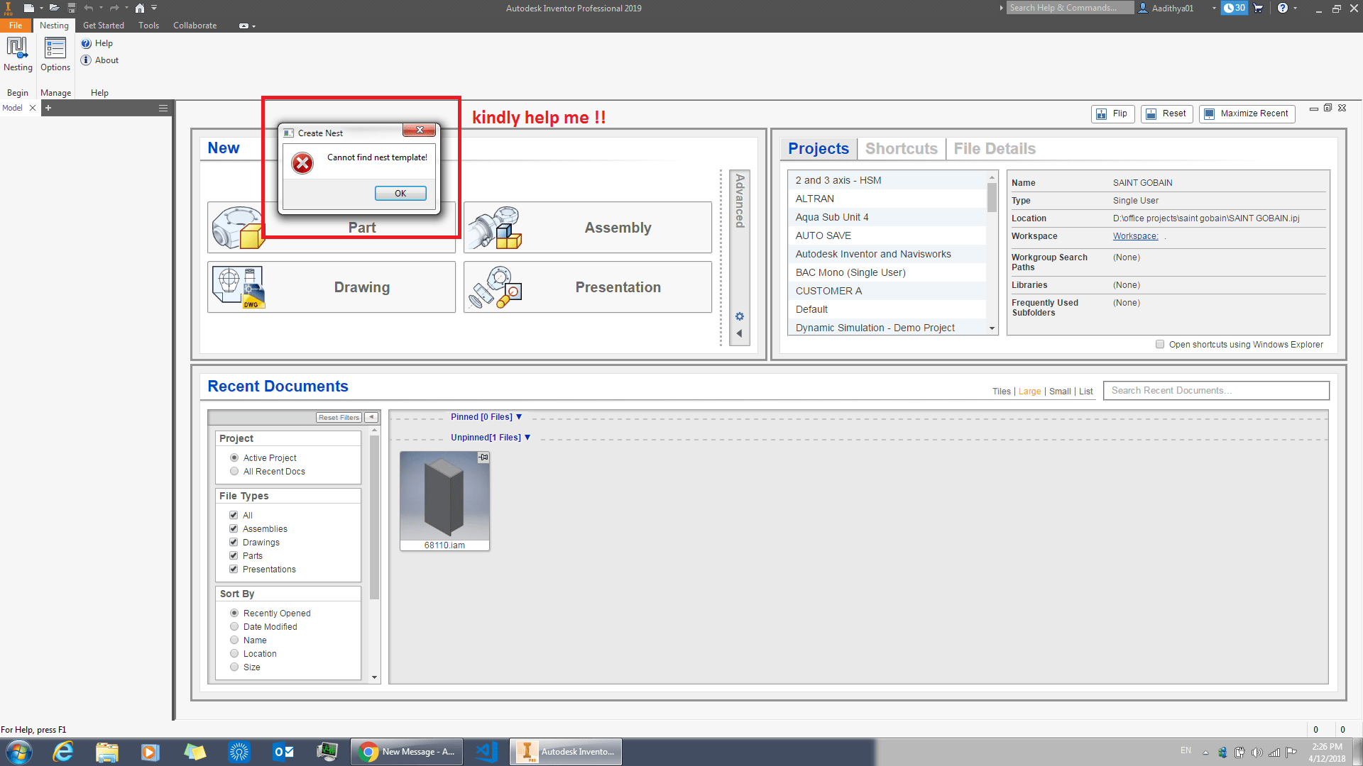Image resolution: width=1363 pixels, height=766 pixels.
Task: Pin the 68110.iam recent document
Action: coord(483,457)
